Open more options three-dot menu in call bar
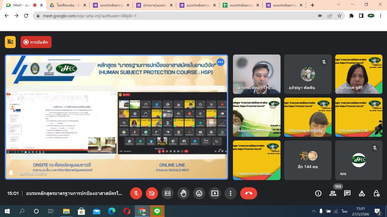The width and height of the screenshot is (387, 217). click(230, 193)
